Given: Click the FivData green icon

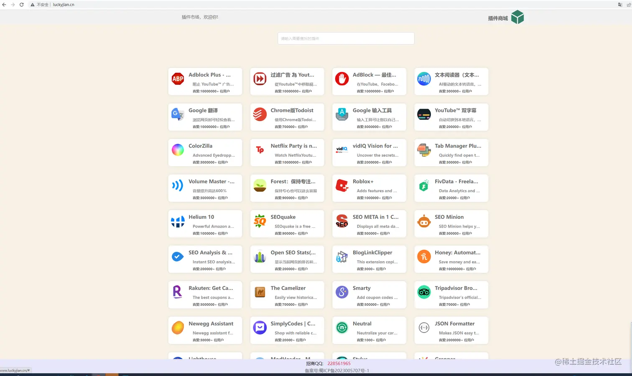Looking at the screenshot, I should (x=424, y=185).
